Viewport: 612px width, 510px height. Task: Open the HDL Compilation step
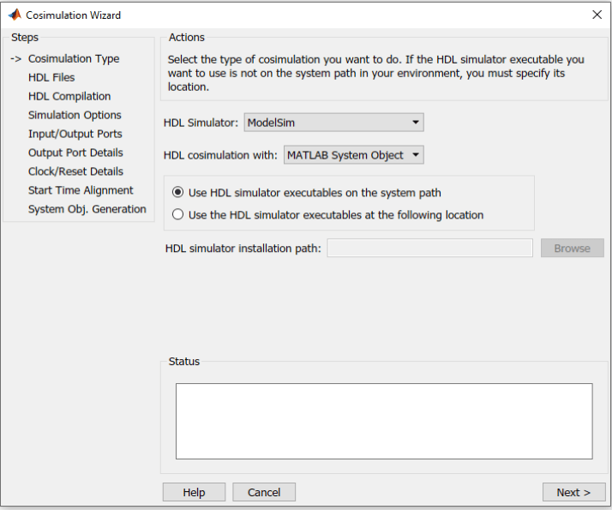pos(69,96)
